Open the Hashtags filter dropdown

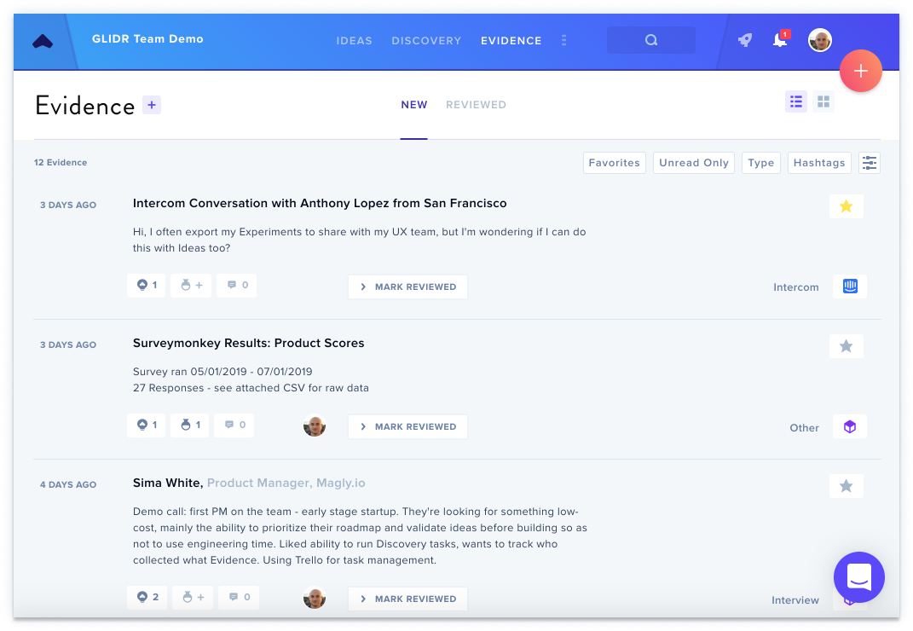(819, 163)
